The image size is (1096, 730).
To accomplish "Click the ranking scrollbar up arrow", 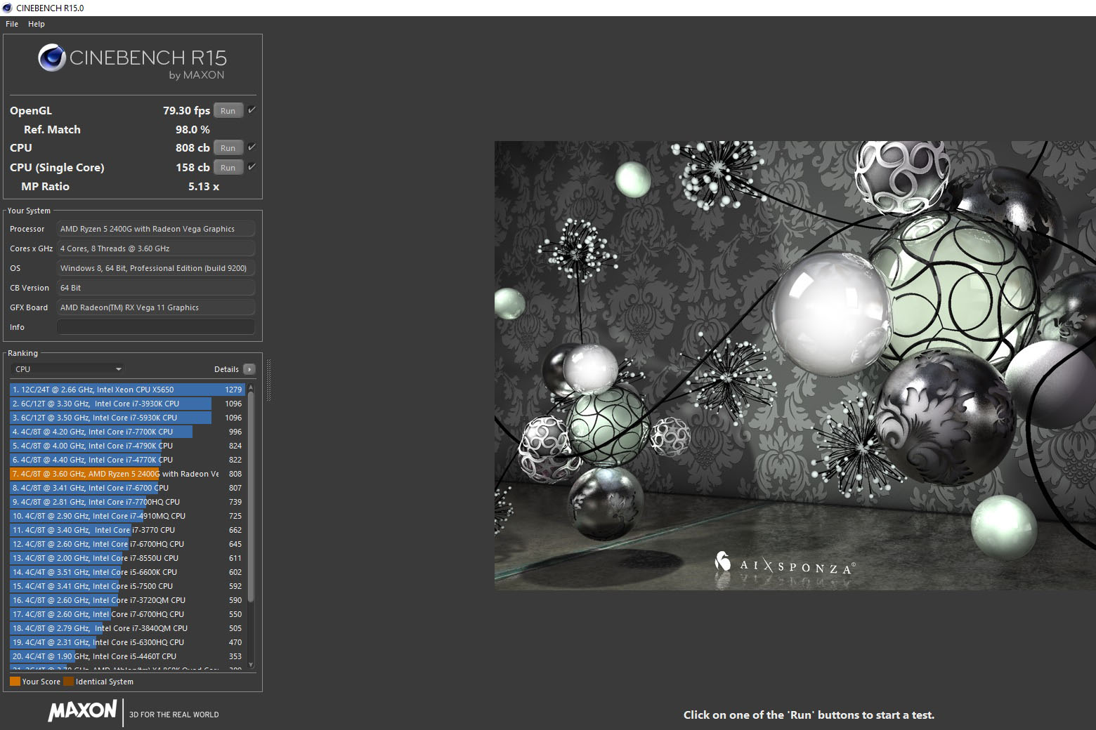I will tap(251, 387).
